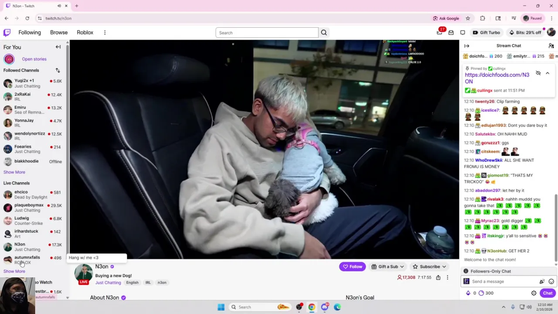Open the emote picker smiley icon
The width and height of the screenshot is (558, 314).
(551, 282)
